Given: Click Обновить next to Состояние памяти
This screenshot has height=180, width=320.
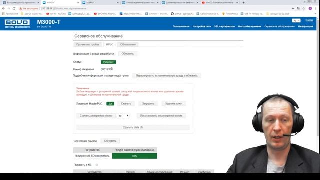Looking at the screenshot, I should [110, 141].
